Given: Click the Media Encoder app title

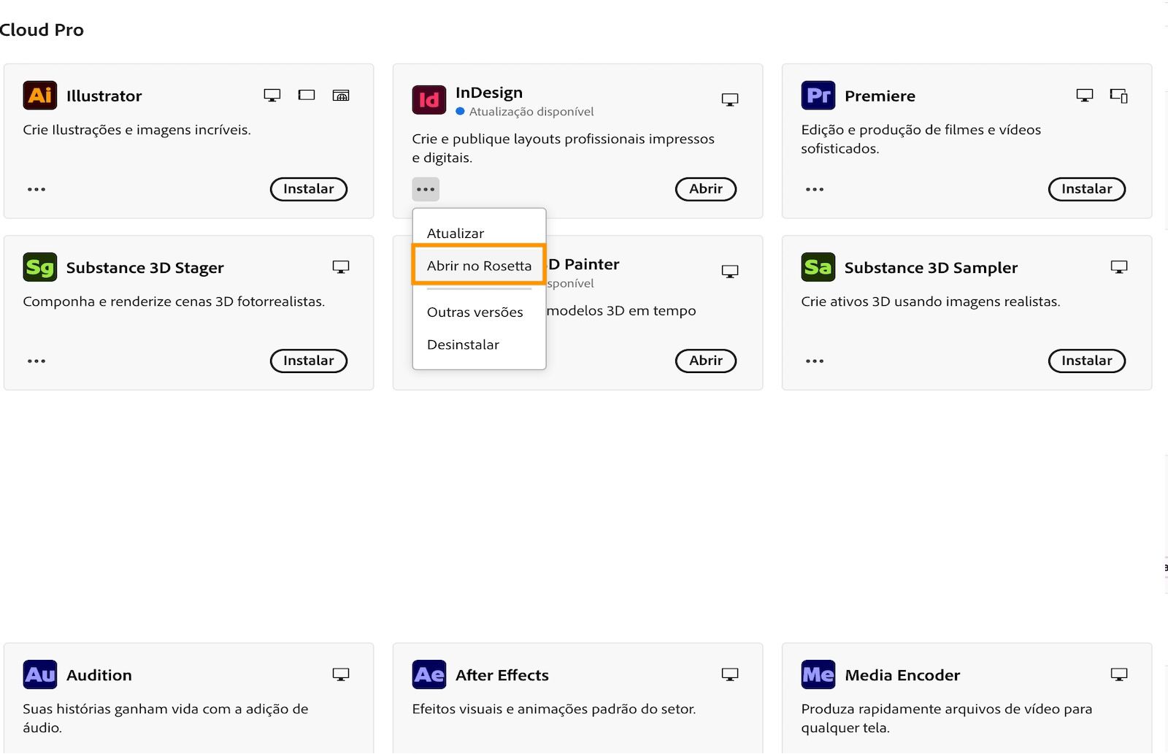Looking at the screenshot, I should pyautogui.click(x=902, y=675).
